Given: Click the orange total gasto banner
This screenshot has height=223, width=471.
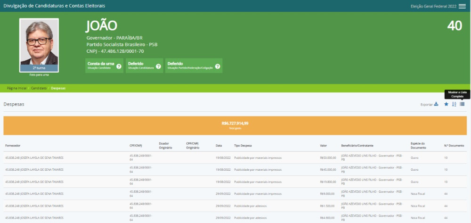Looking at the screenshot, I should [235, 125].
